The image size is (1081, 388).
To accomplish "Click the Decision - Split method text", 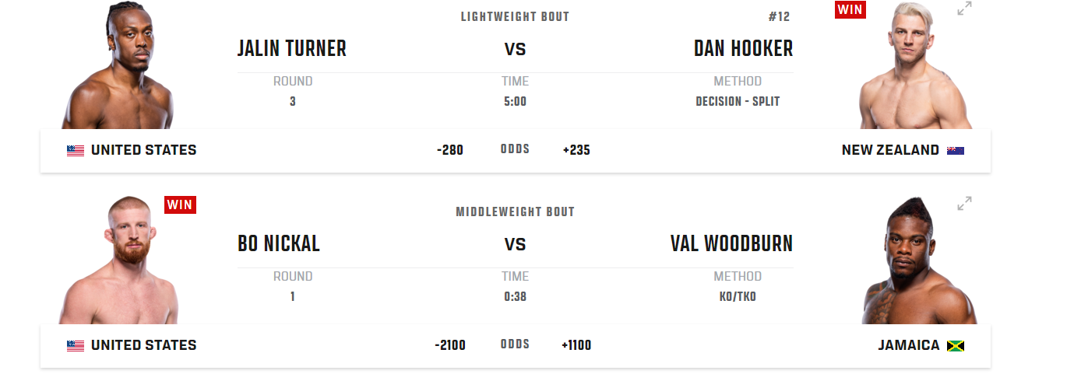I will tap(738, 102).
